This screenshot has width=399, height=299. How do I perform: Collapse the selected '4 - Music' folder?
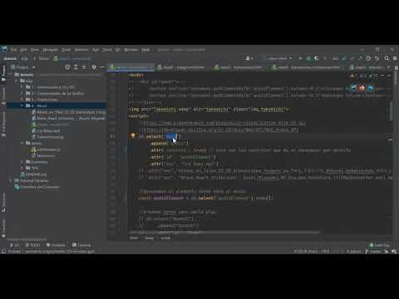pos(22,105)
